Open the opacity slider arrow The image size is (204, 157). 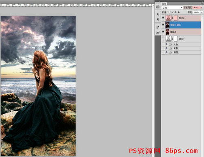click(202, 7)
